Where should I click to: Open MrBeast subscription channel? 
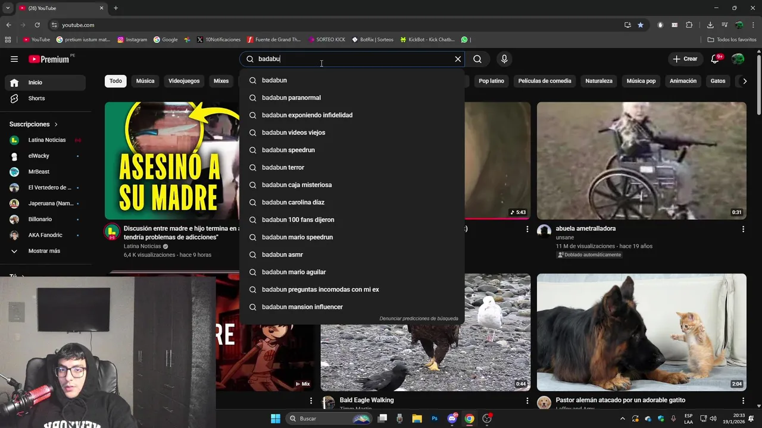tap(45, 172)
